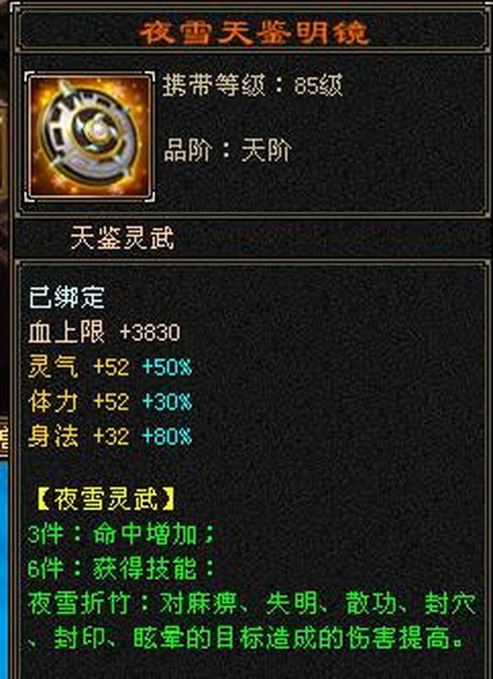Click the 灵气 +52 stat value

(79, 367)
